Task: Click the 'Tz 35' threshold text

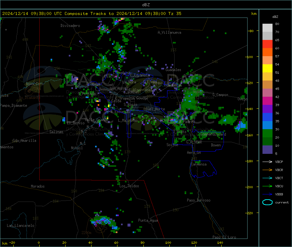Action: [175, 14]
